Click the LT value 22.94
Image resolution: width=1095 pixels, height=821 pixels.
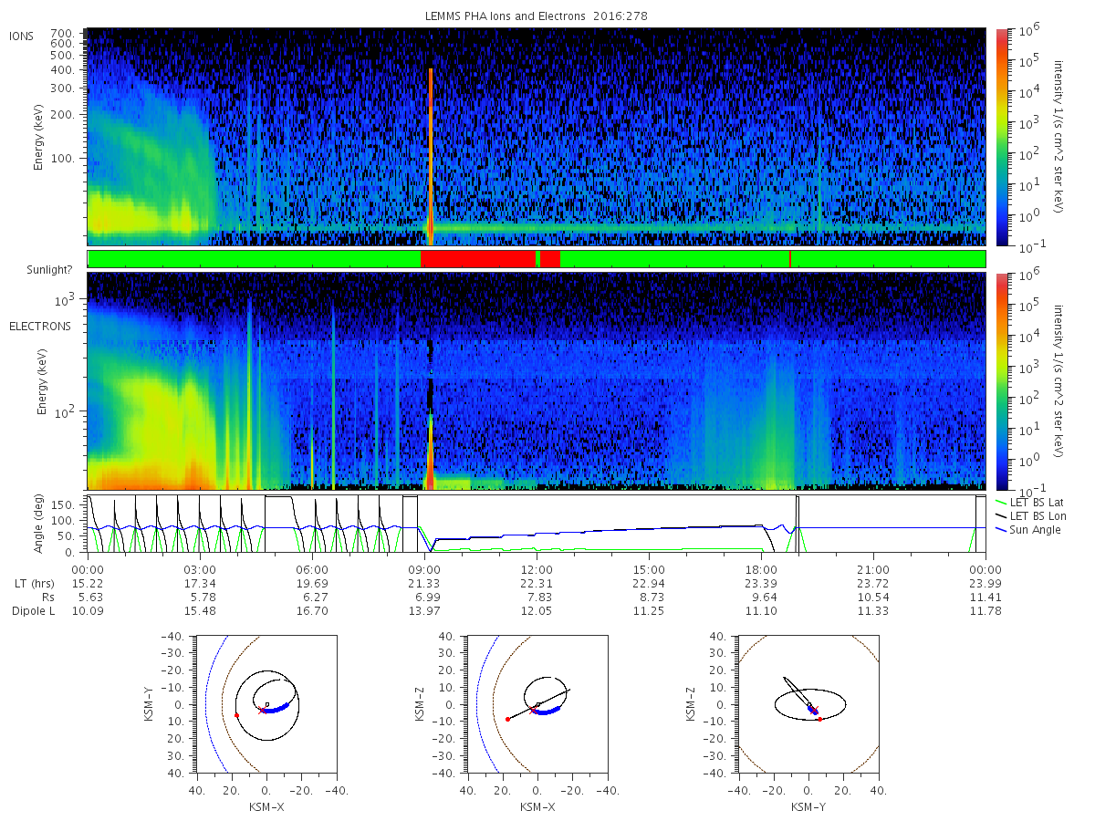649,584
